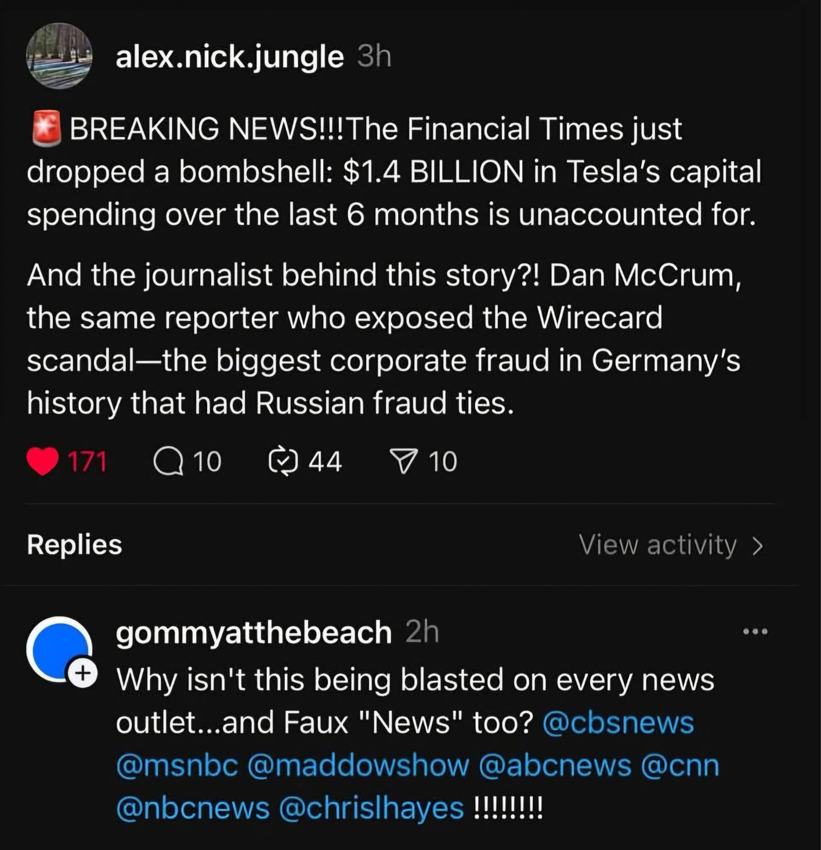821x850 pixels.
Task: Open gommyatthebeach's profile by username
Action: click(x=254, y=632)
